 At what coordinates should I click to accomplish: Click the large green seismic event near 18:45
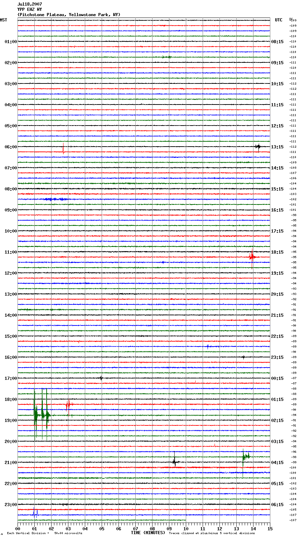click(x=42, y=415)
